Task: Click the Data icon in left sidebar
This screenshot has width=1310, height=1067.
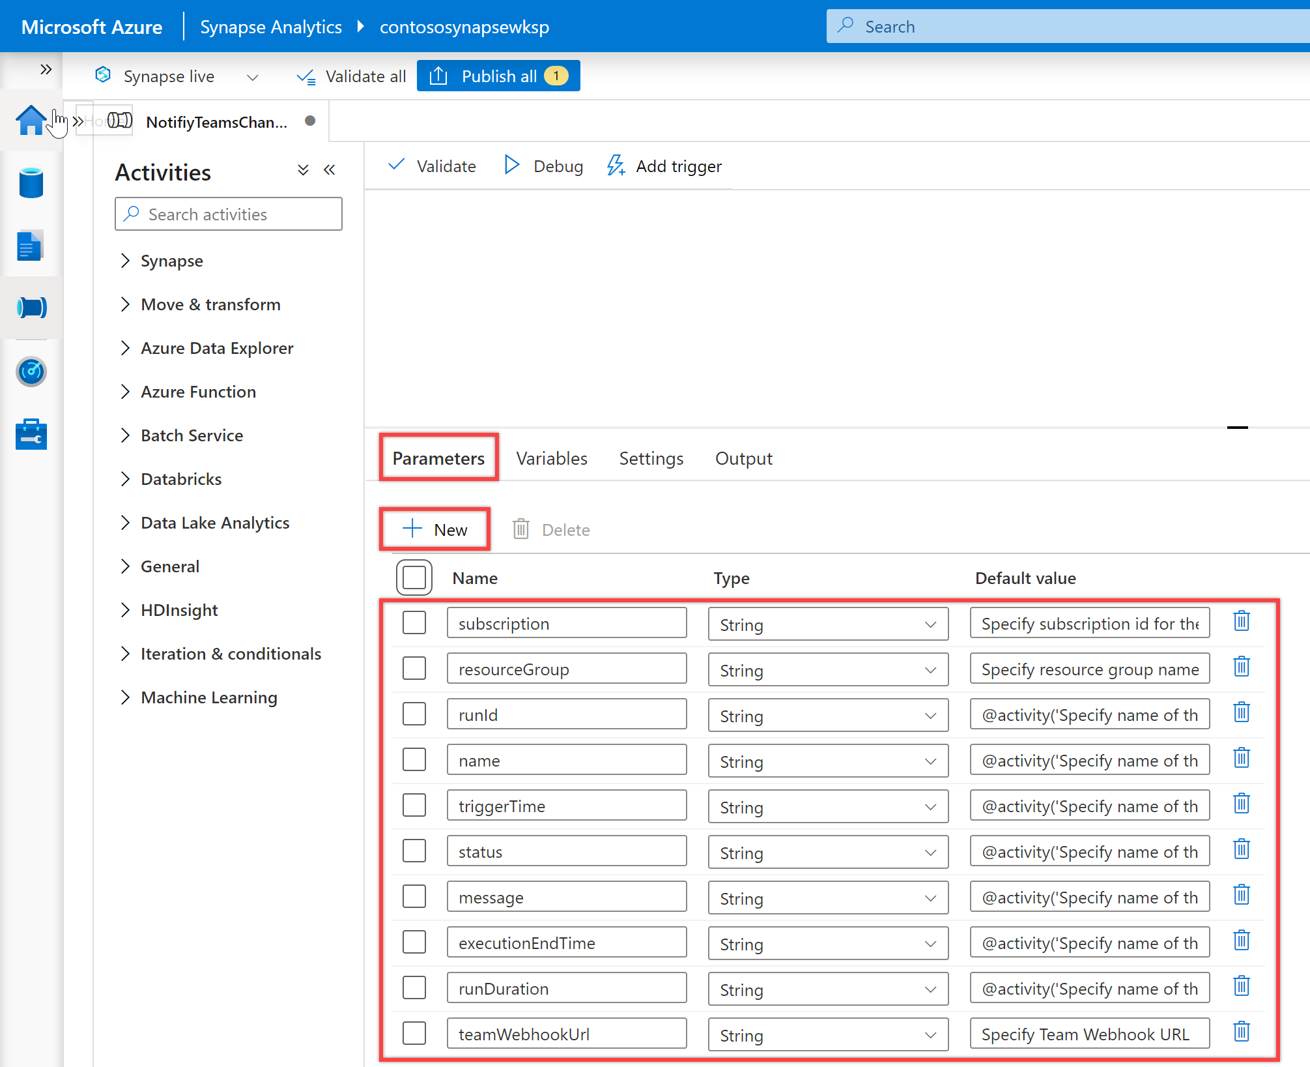Action: 31,183
